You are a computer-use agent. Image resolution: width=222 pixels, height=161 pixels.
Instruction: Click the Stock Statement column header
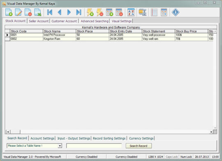point(158,31)
